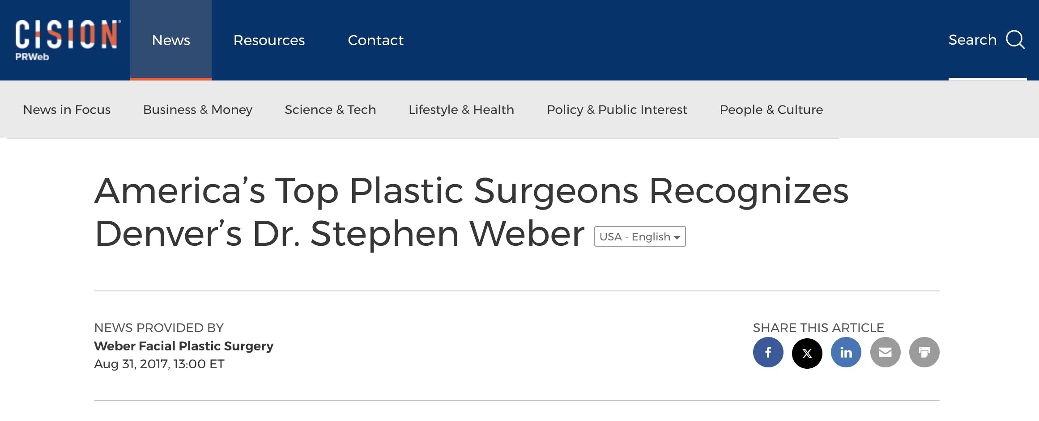Open the Resources section

269,40
